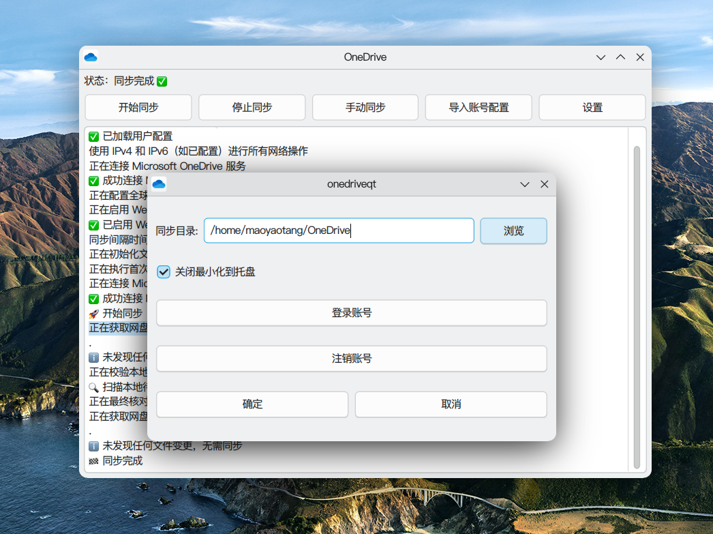Image resolution: width=713 pixels, height=534 pixels.
Task: Cancel the dialog with 取消 button
Action: coord(451,404)
